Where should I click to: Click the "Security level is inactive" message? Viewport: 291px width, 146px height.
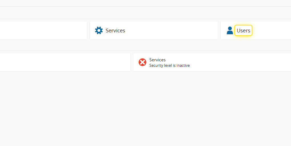[x=169, y=66]
